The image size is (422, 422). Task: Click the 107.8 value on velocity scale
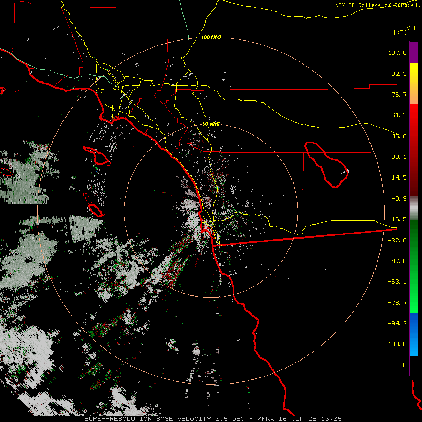click(397, 53)
